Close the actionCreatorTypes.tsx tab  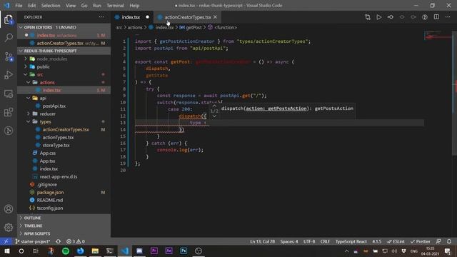click(x=215, y=17)
